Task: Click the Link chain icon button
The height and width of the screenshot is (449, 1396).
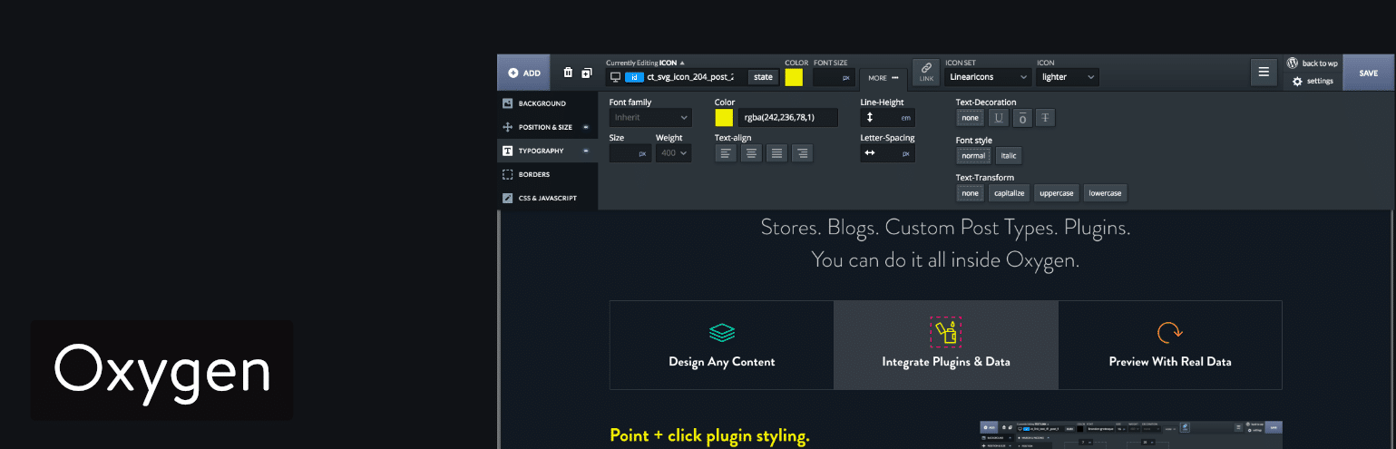Action: [x=925, y=72]
